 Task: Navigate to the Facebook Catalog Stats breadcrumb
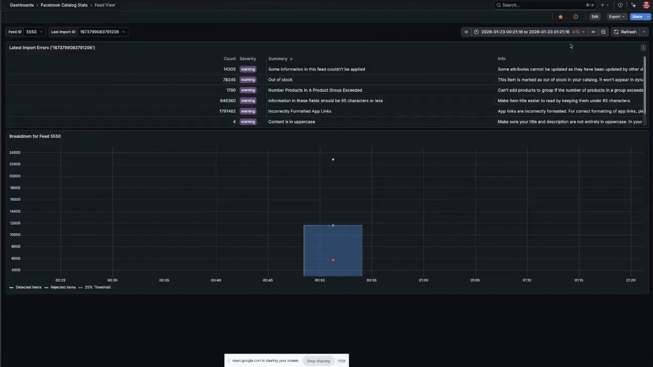click(x=64, y=5)
